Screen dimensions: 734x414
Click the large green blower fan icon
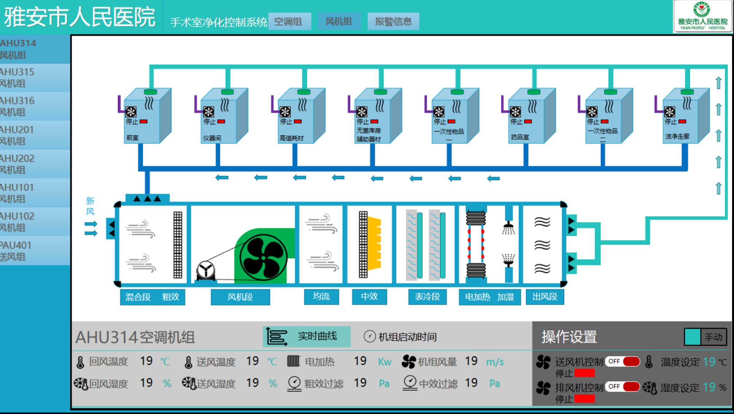click(263, 258)
